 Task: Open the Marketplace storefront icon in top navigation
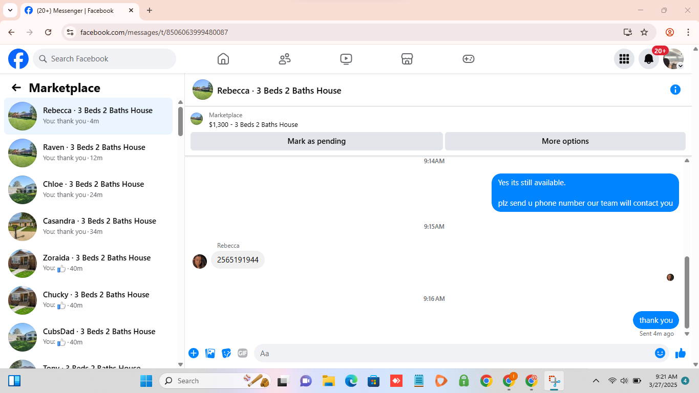click(407, 59)
